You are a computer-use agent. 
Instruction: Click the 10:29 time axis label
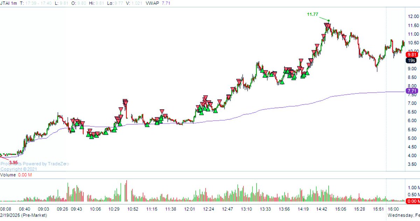(x=114, y=209)
